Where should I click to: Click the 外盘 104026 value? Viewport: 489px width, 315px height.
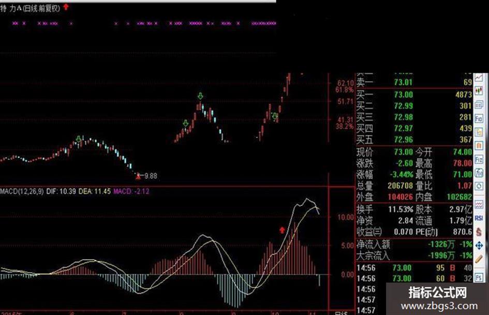400,197
